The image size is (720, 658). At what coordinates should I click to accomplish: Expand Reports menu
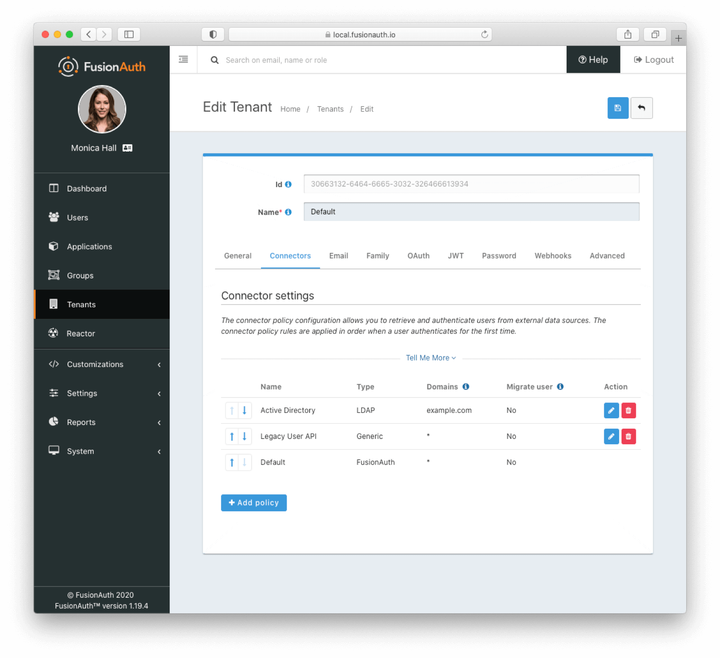(102, 422)
